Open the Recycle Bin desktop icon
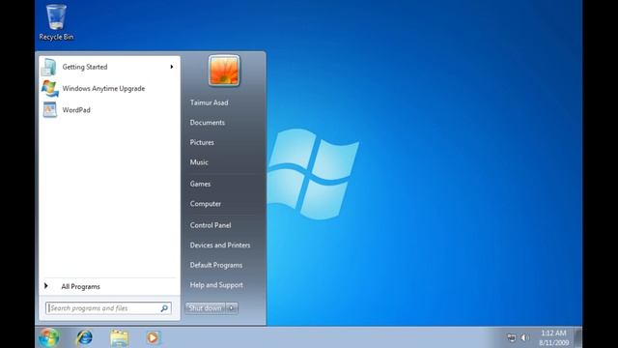The width and height of the screenshot is (618, 348). (x=56, y=22)
